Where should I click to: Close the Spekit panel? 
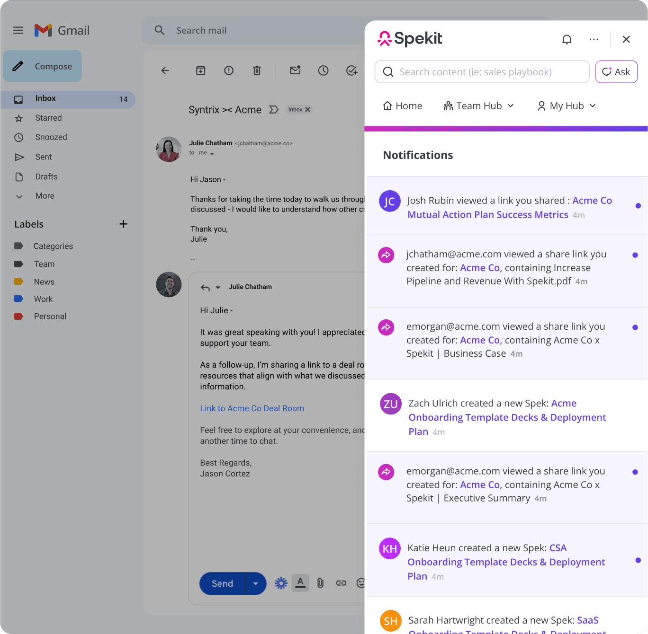coord(626,39)
